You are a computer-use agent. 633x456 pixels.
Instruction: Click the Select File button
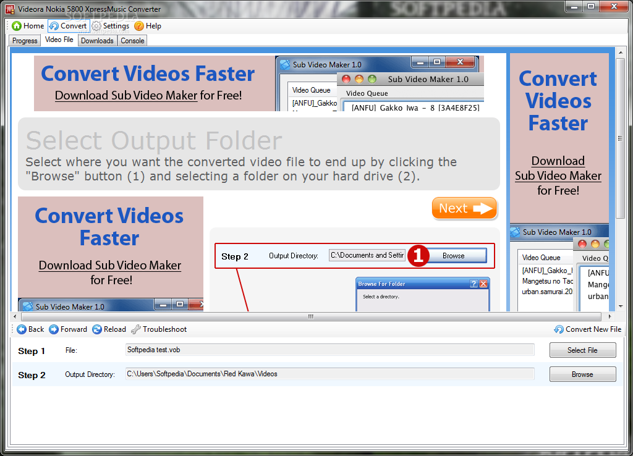tap(582, 350)
